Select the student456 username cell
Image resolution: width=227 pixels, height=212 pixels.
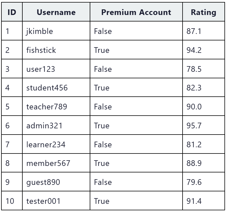coord(56,88)
